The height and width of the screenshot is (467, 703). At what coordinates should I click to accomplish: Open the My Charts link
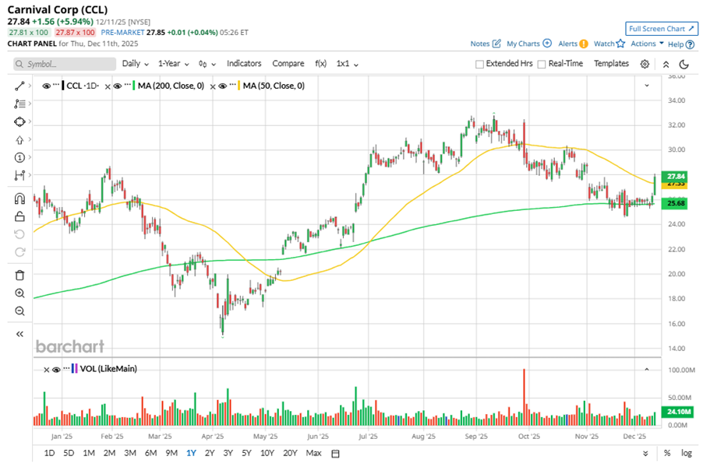pos(528,44)
